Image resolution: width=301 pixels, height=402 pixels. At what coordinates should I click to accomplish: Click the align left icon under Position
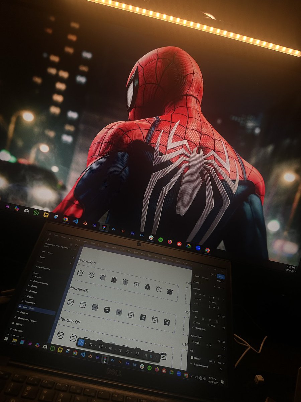[x=195, y=294]
